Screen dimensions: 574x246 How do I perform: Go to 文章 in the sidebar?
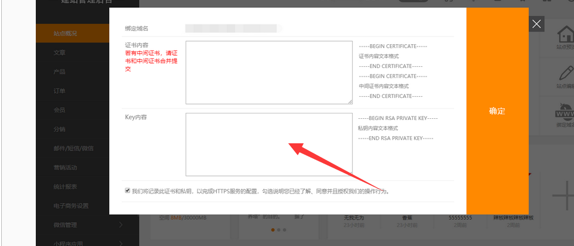[59, 53]
